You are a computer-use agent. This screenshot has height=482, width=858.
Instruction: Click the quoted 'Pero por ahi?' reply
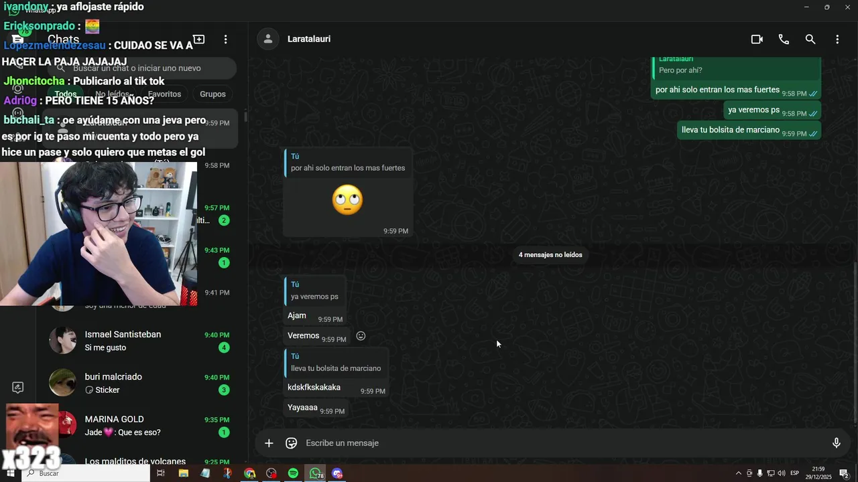(736, 68)
